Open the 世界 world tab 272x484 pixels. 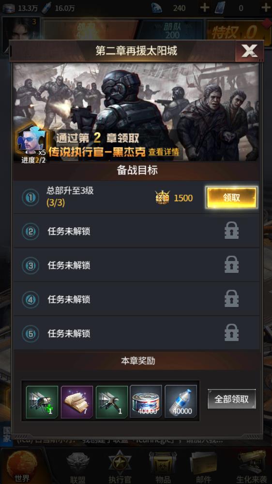[x=22, y=466]
